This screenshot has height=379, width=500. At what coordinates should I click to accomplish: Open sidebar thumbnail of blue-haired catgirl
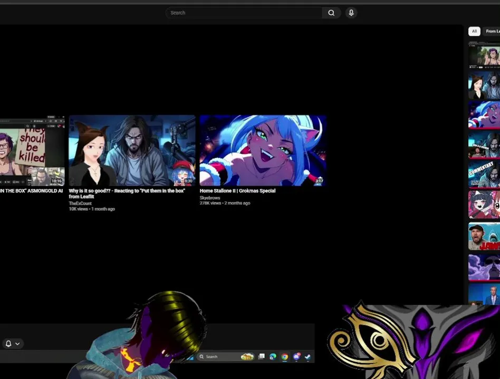(x=484, y=115)
